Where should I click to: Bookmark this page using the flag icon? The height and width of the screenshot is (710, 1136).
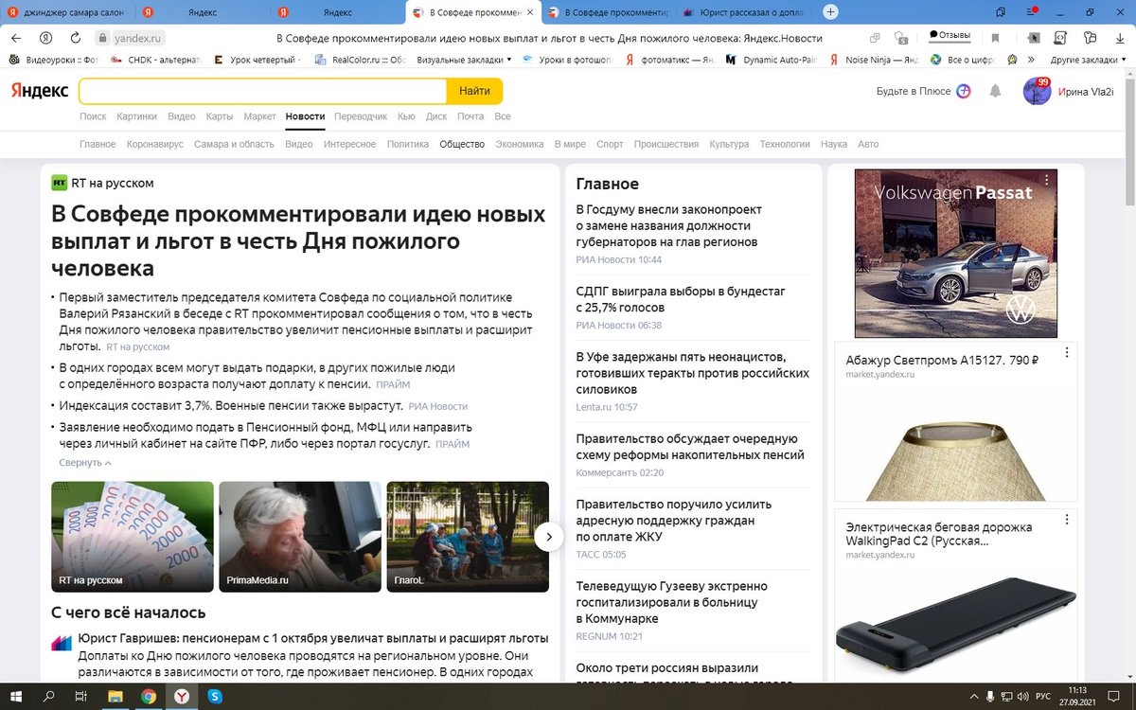click(995, 39)
